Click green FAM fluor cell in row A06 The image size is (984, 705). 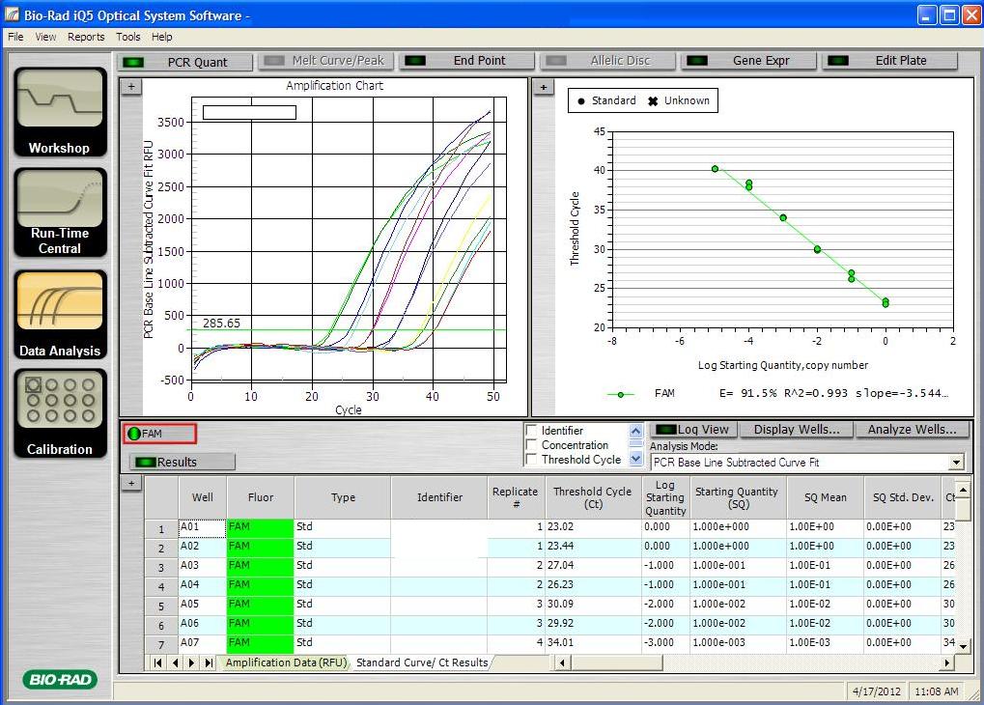261,625
